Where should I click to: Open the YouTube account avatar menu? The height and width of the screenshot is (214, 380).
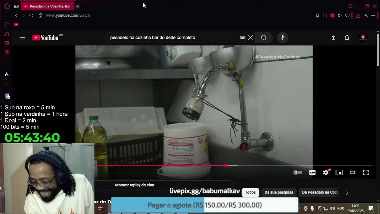(363, 37)
